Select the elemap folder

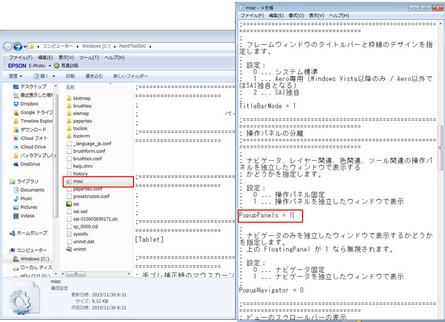[78, 113]
